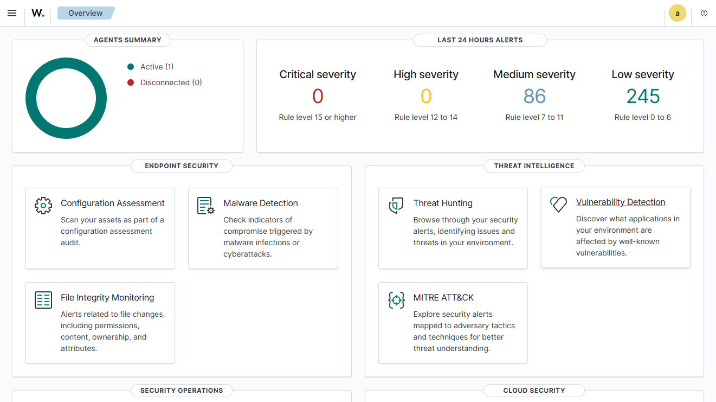The height and width of the screenshot is (402, 716).
Task: Click the 'Low severity' heading
Action: pyautogui.click(x=643, y=75)
